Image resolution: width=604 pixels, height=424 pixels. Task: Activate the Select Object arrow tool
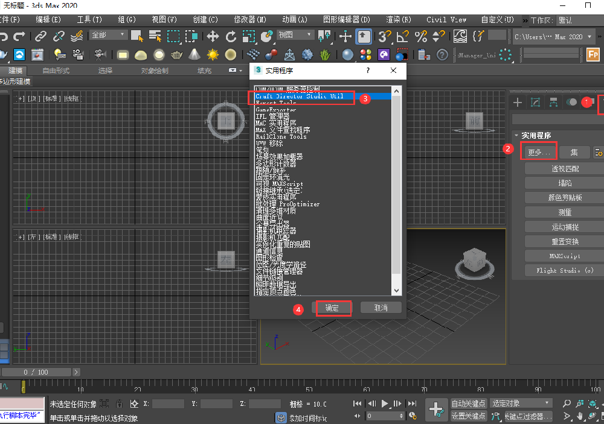click(x=137, y=37)
